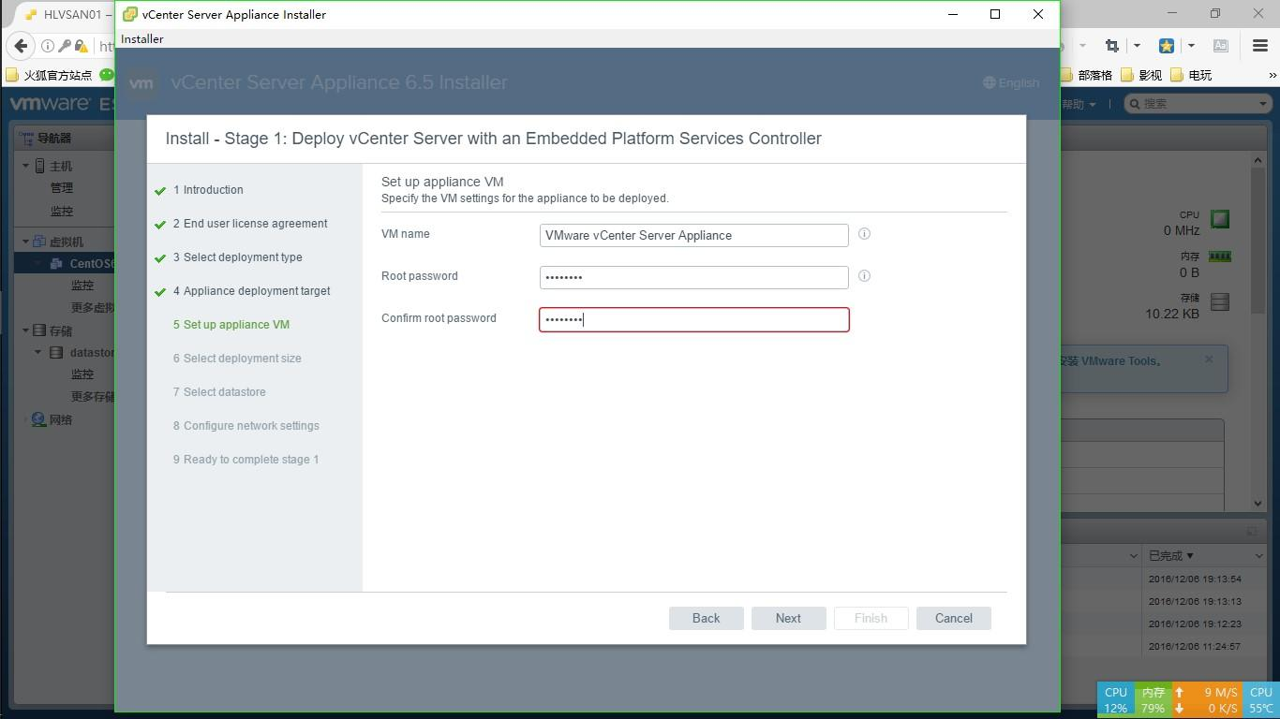
Task: Click the ESXi scrollbar down arrow
Action: coord(1258,504)
